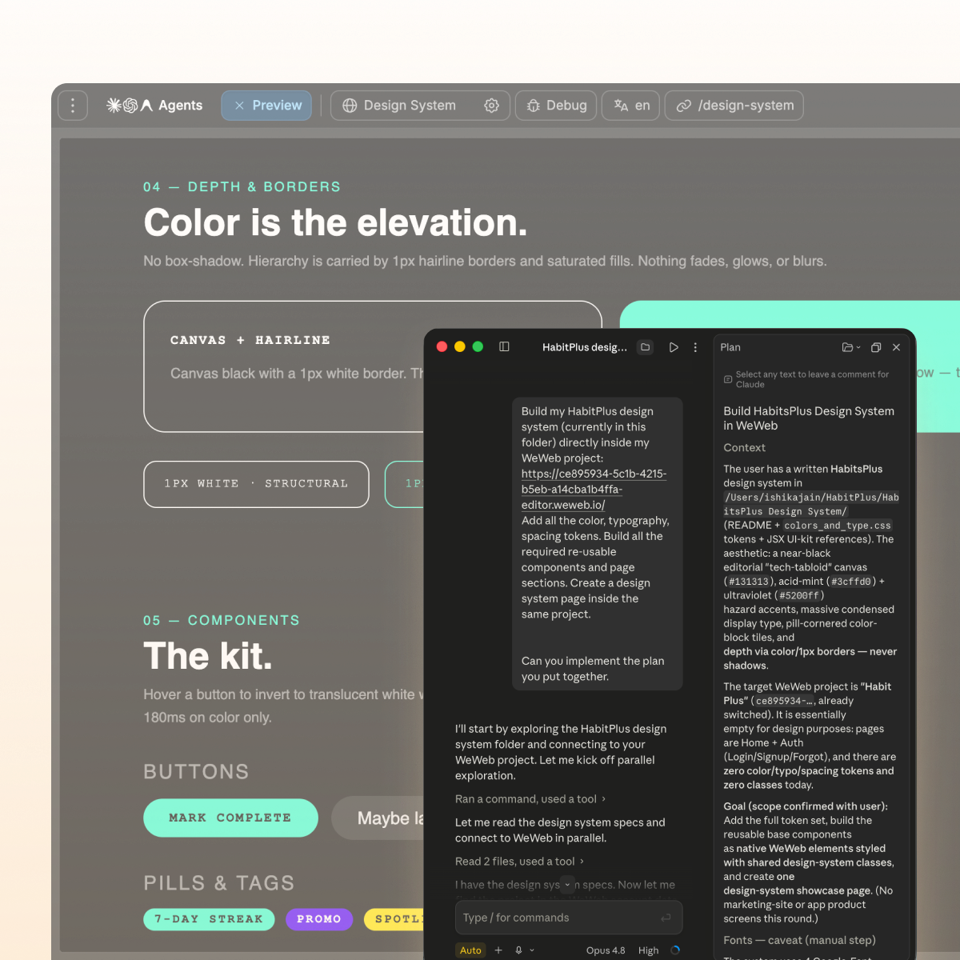
Task: Open the folder icon next to session title
Action: [646, 347]
